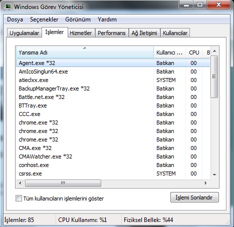This screenshot has height=227, width=234.
Task: Click the Task Manager title bar icon
Action: pos(8,6)
